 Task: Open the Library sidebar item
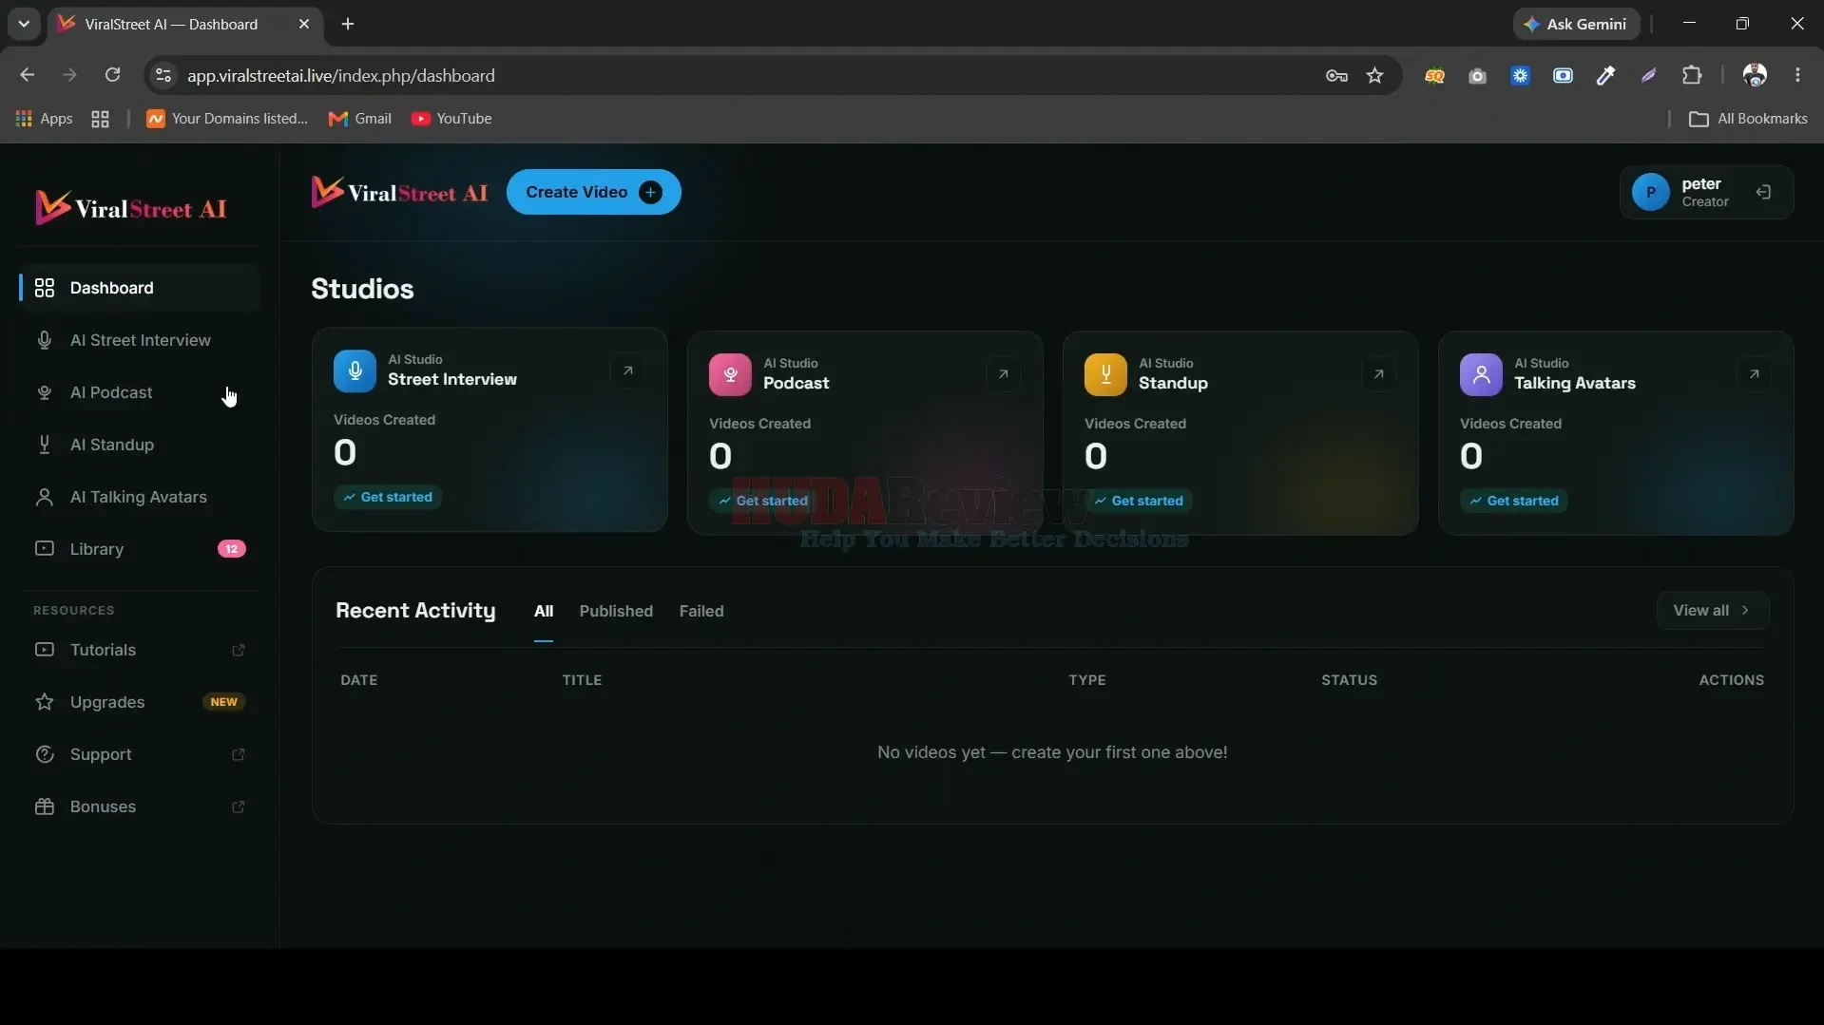[140, 549]
